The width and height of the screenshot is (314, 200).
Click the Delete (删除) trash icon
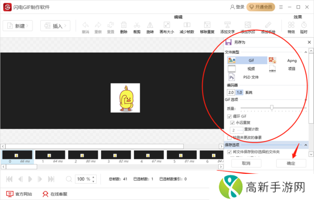click(x=124, y=26)
